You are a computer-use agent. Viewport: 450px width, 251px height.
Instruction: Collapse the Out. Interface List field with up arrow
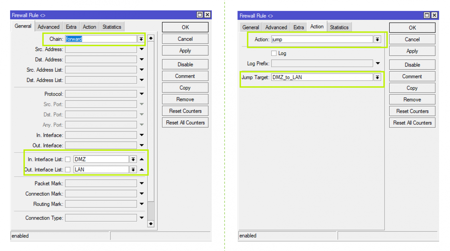[142, 170]
